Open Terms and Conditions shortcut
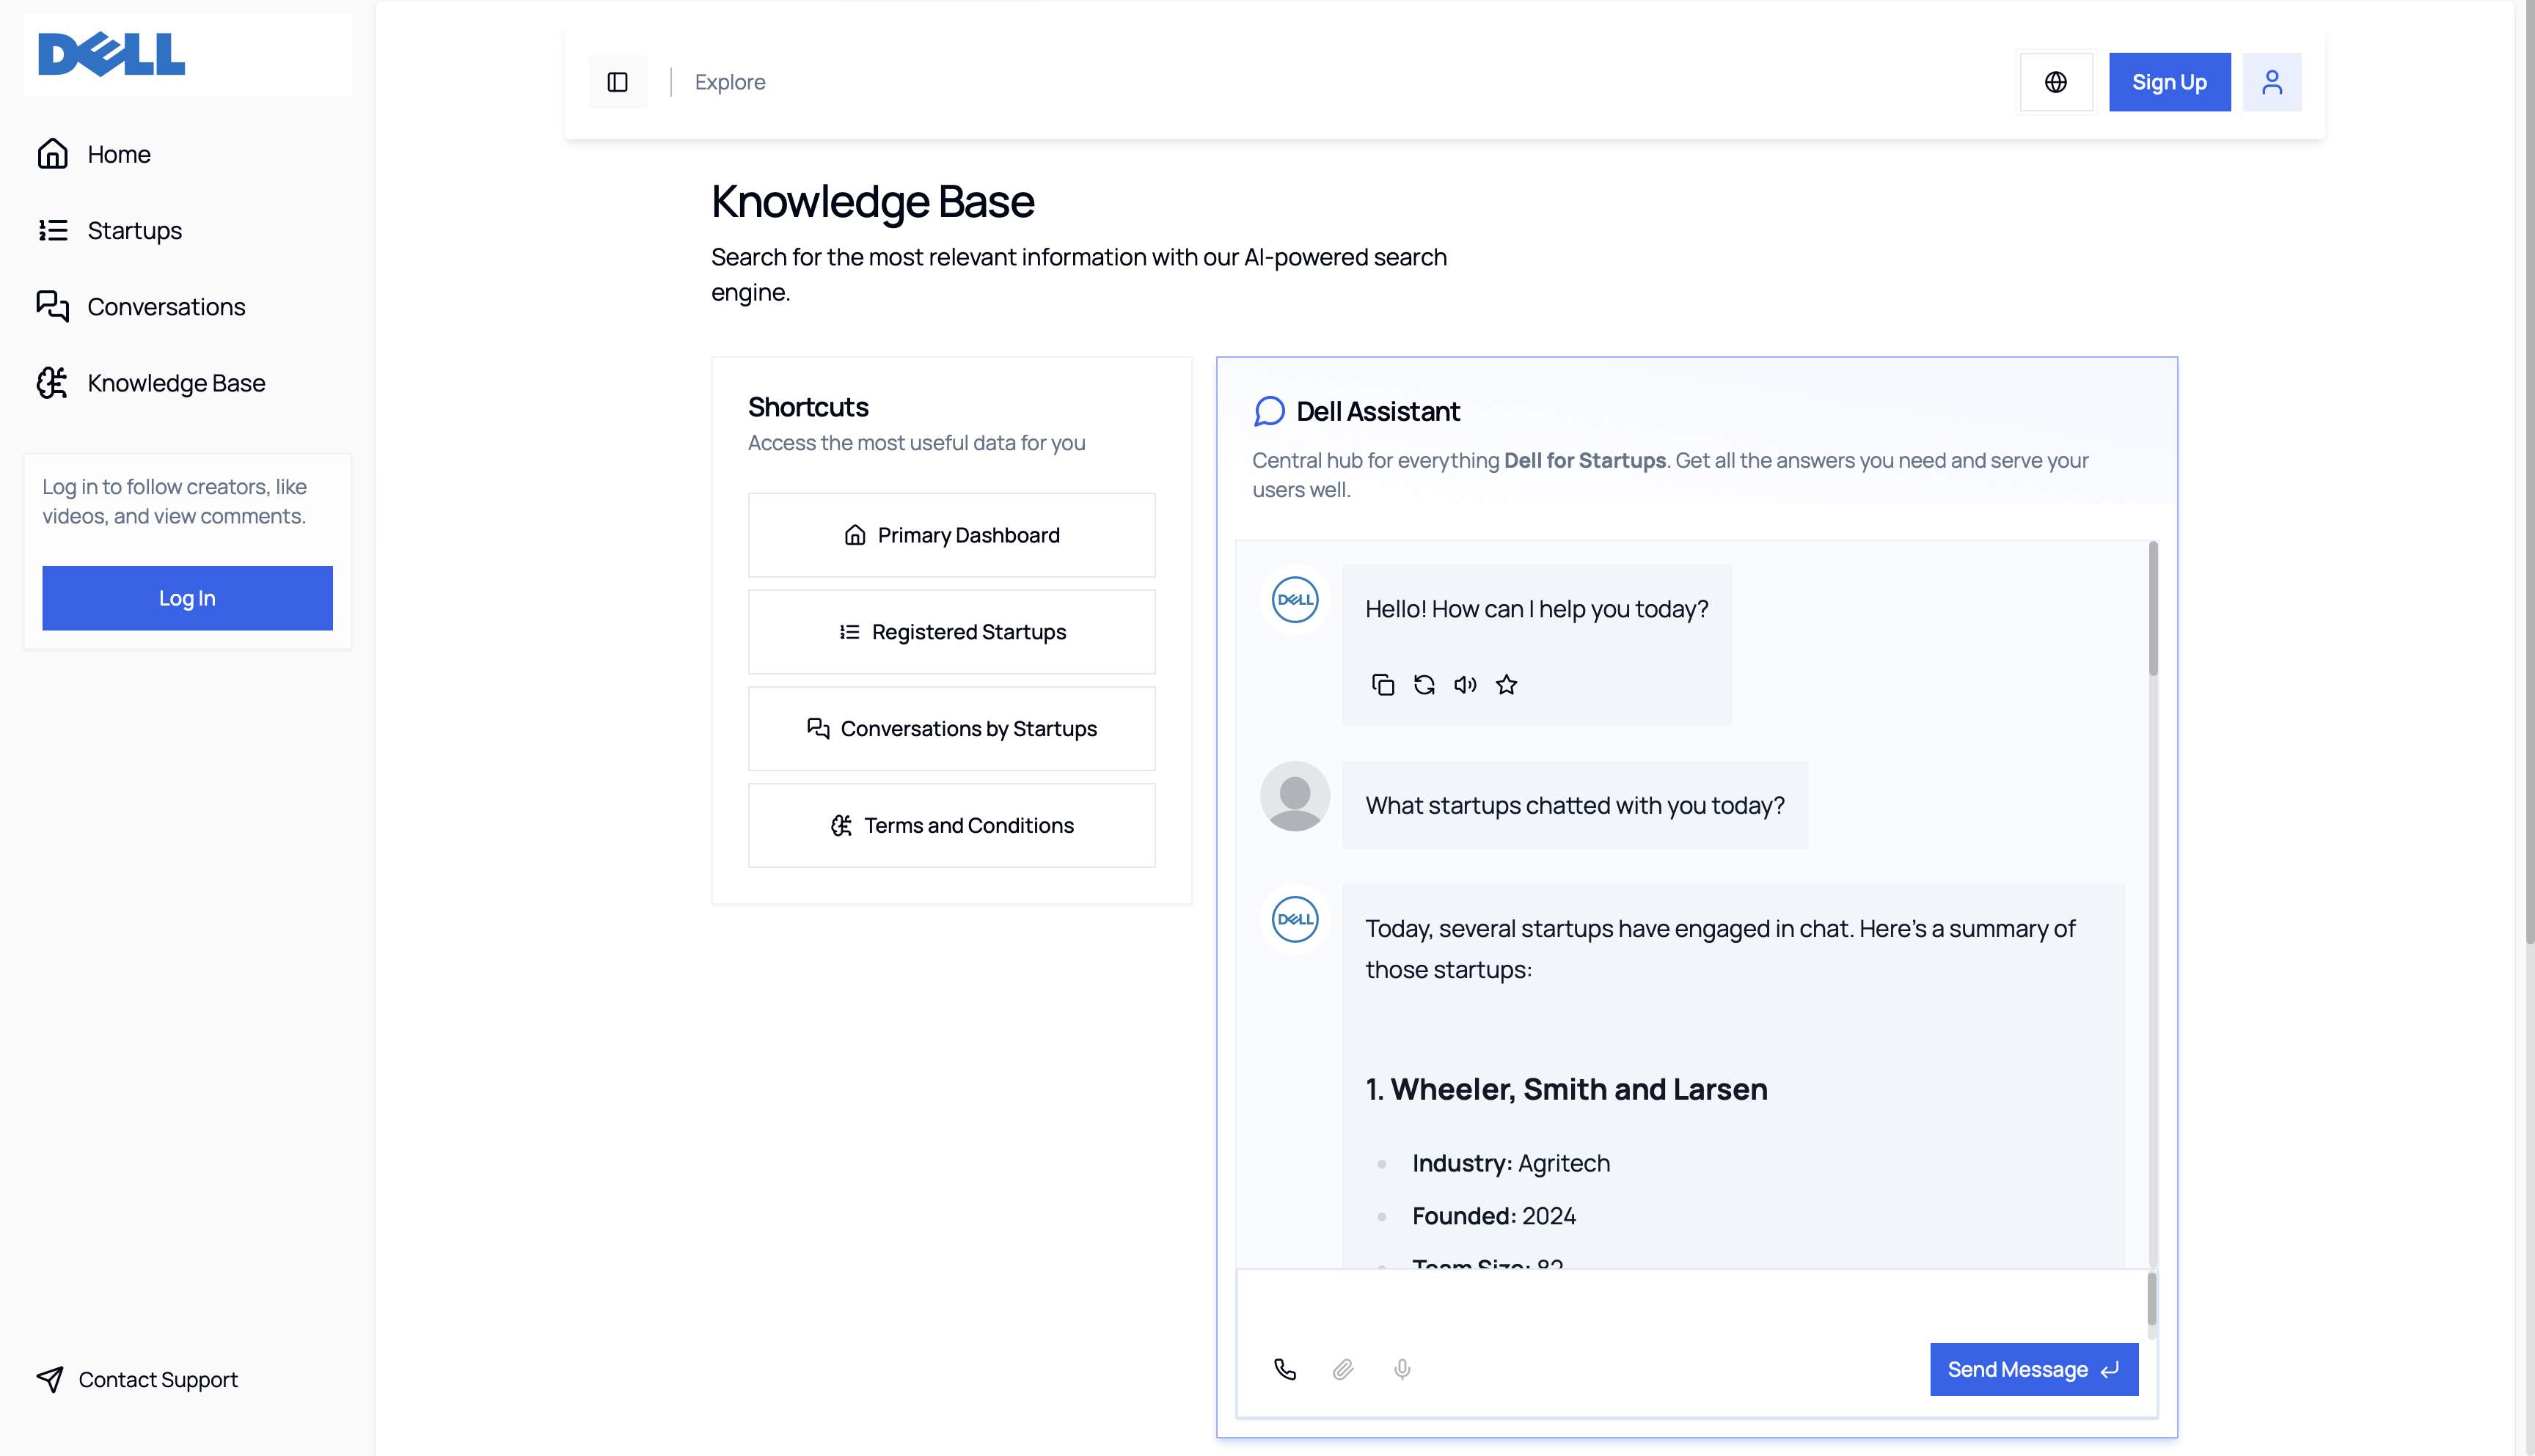This screenshot has height=1456, width=2535. tap(951, 825)
